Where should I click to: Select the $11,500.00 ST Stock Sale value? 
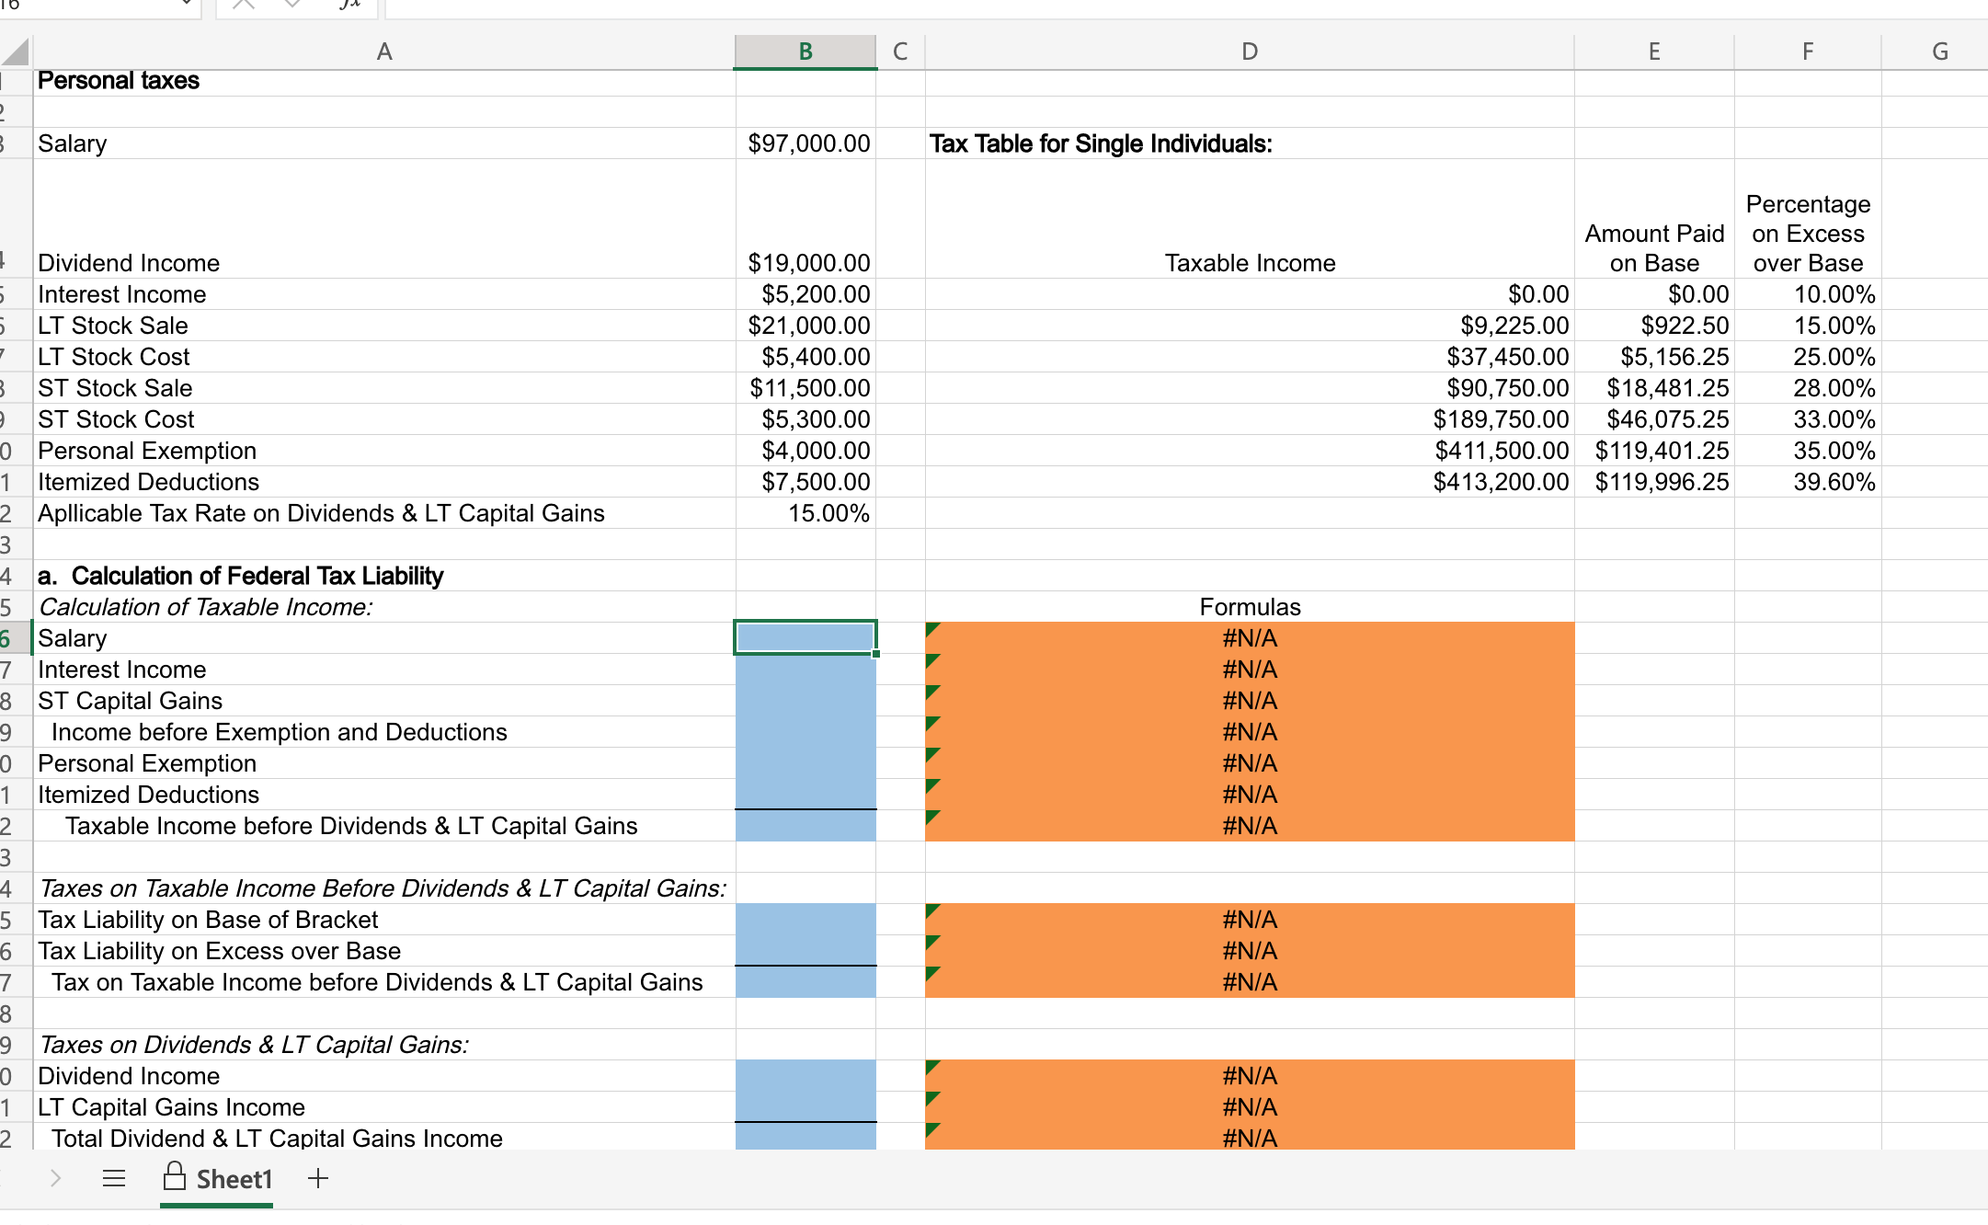coord(805,388)
